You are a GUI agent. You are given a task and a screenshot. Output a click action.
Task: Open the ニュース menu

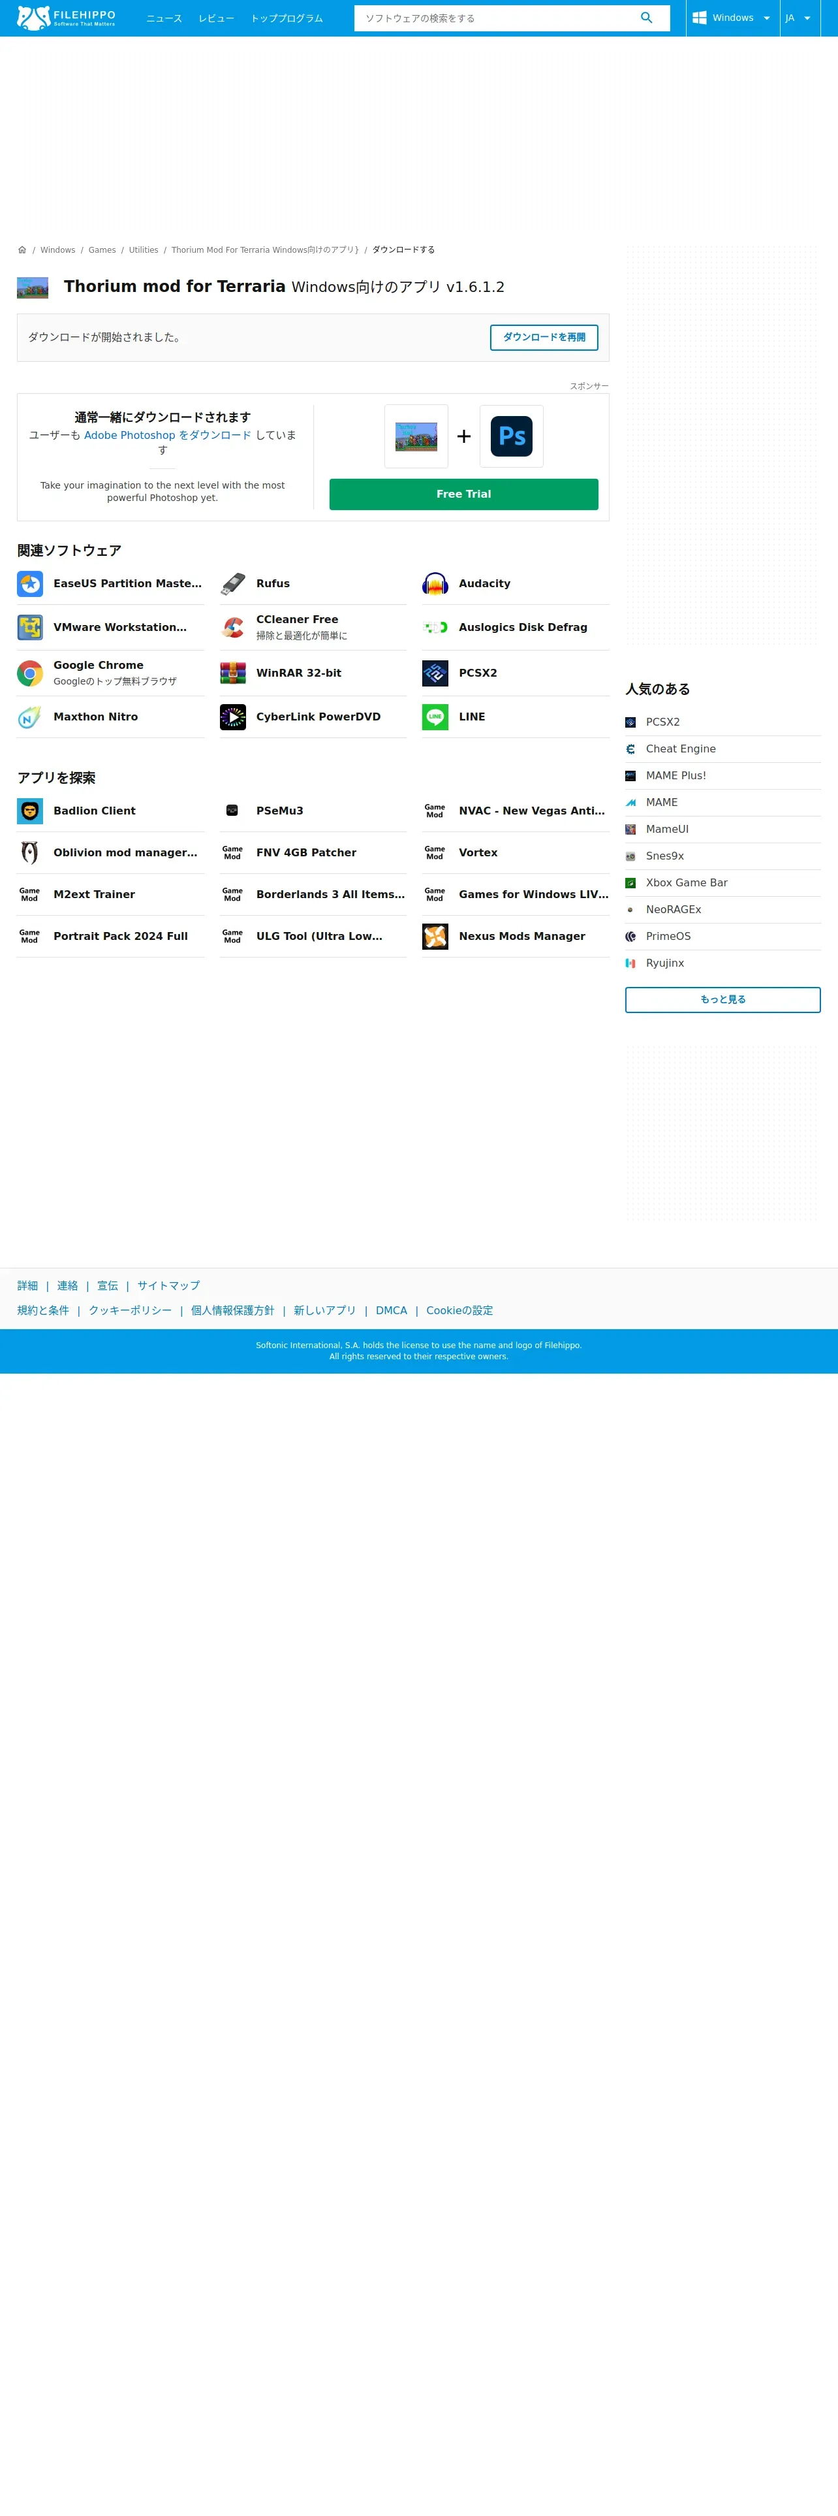pos(164,18)
